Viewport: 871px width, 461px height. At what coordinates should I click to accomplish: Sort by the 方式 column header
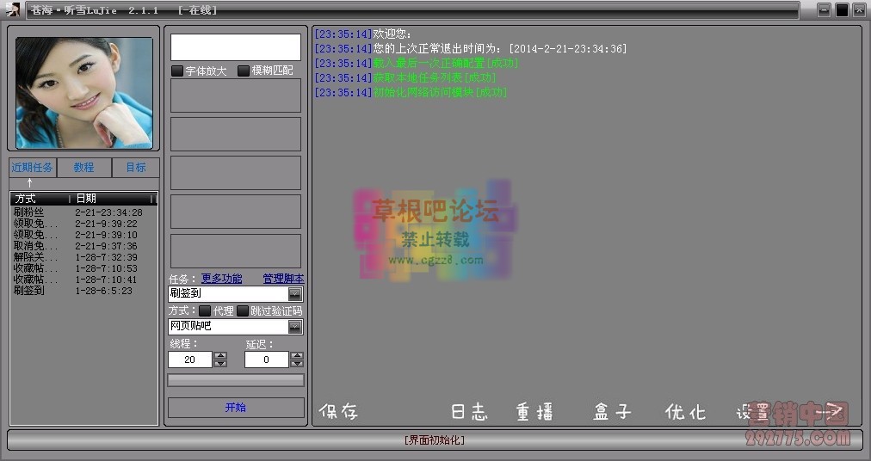[40, 199]
